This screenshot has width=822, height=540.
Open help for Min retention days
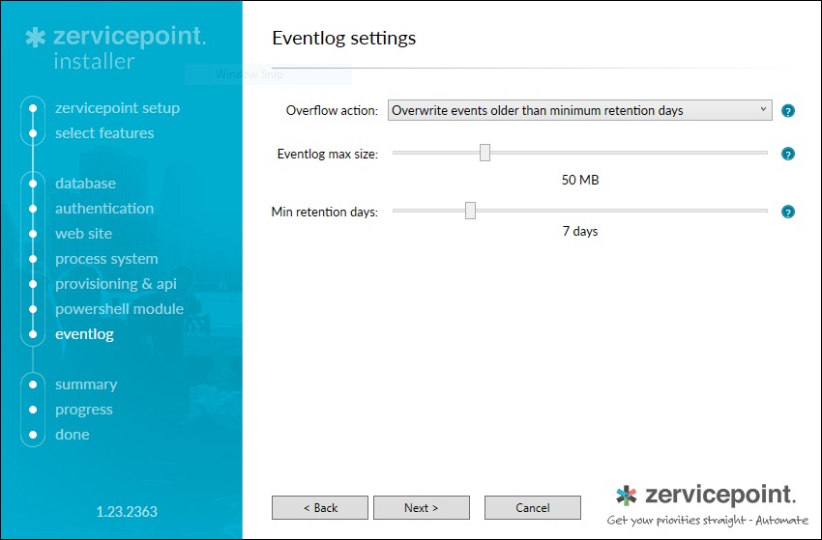pyautogui.click(x=788, y=213)
